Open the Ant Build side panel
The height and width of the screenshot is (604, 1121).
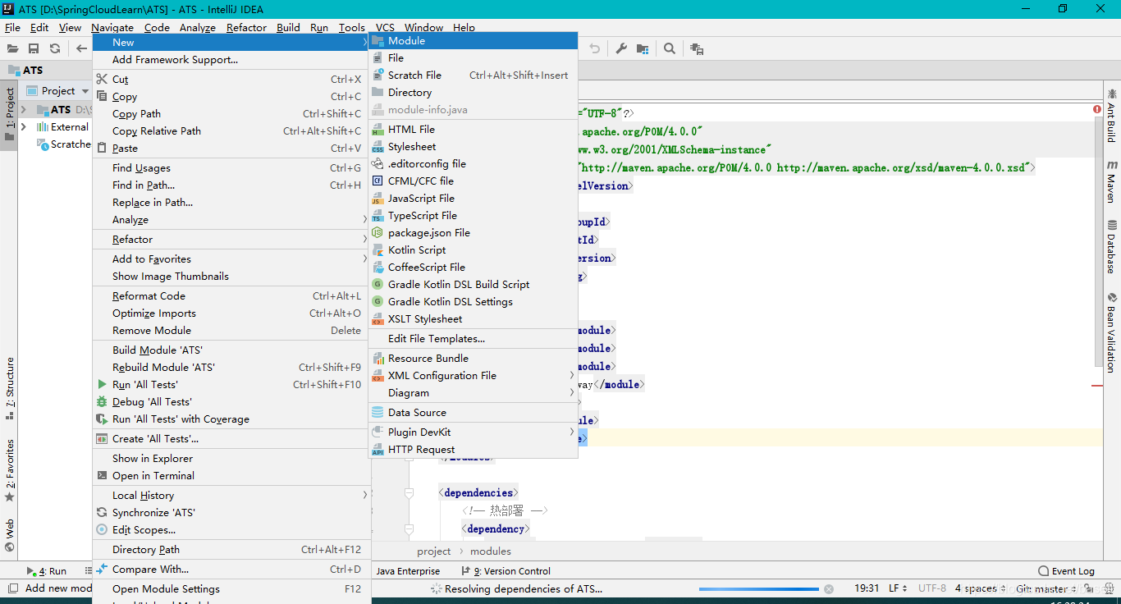[1112, 116]
